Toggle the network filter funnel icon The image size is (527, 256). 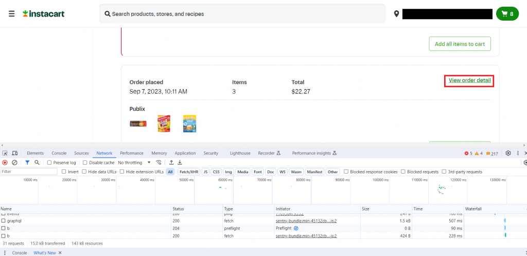27,162
